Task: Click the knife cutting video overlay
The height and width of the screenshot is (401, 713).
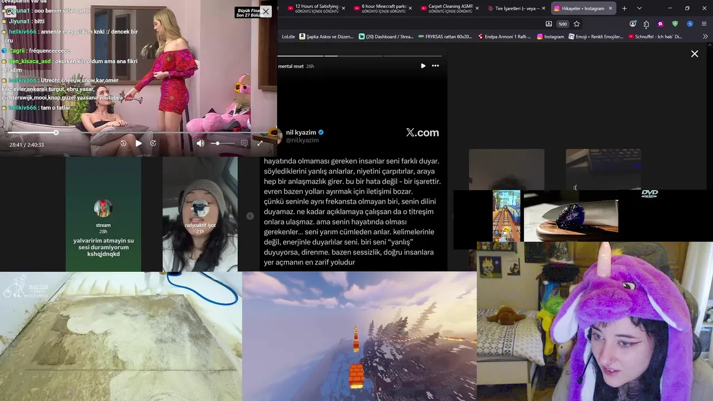Action: 571,216
